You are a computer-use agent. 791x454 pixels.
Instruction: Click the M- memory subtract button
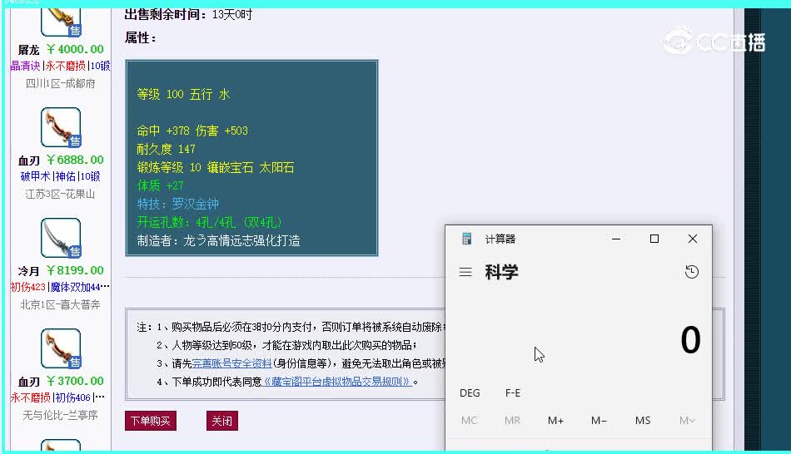[x=599, y=420]
